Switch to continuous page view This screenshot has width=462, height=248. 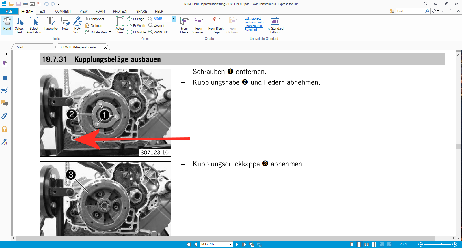pos(359,244)
